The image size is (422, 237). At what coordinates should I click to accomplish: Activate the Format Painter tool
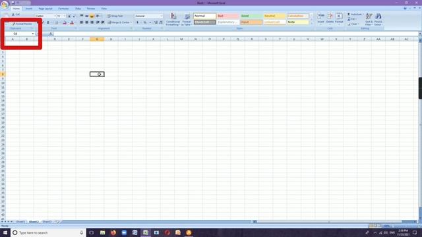tap(22, 24)
